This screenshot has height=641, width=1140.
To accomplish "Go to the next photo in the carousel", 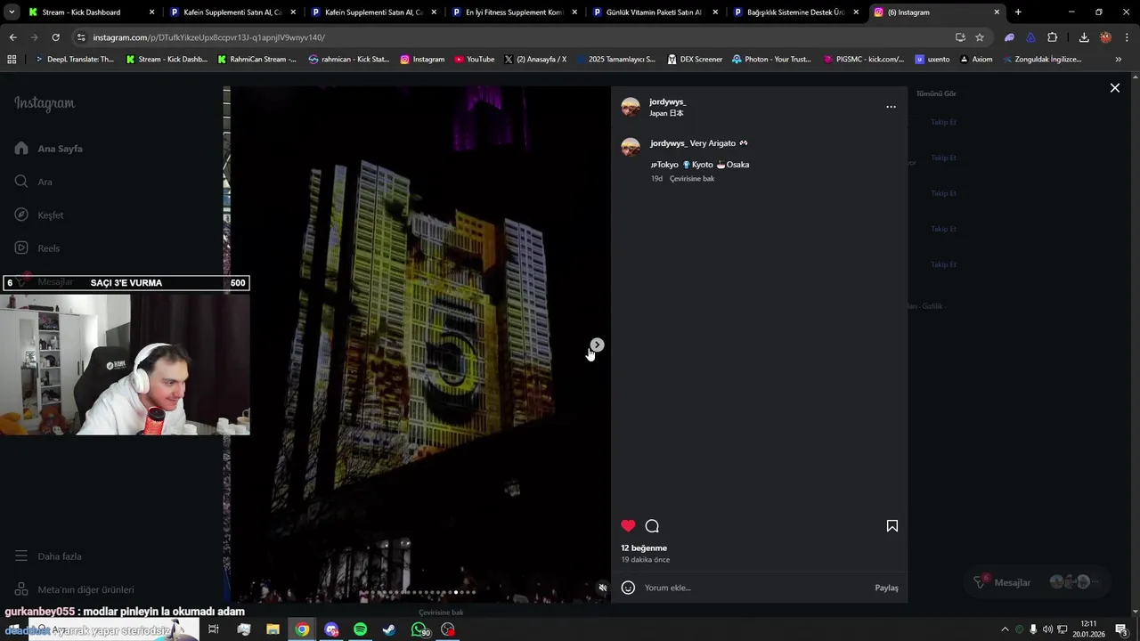I will (598, 345).
